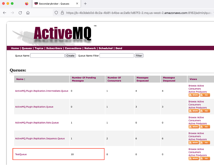Browse Active Consumers for Replication.Role.Queue

[196, 119]
